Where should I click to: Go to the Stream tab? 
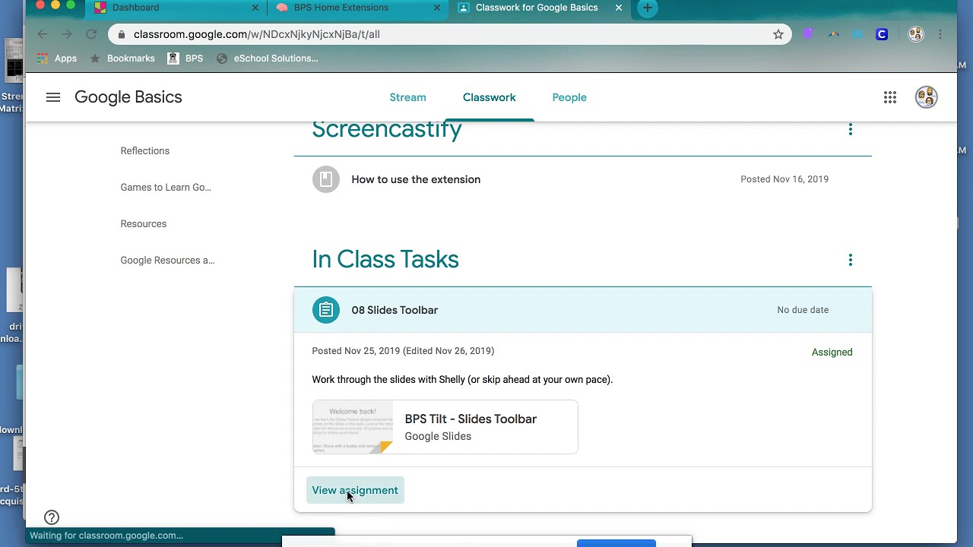[408, 97]
